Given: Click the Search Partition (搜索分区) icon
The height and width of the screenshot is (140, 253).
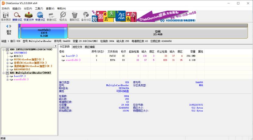Looking at the screenshot, I should coord(17,16).
